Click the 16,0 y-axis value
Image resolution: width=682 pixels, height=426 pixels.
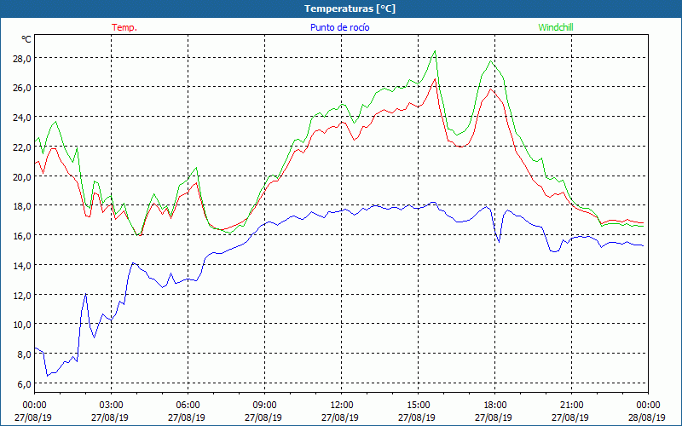tap(22, 236)
